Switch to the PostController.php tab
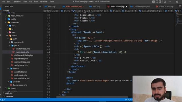 [x=74, y=7]
